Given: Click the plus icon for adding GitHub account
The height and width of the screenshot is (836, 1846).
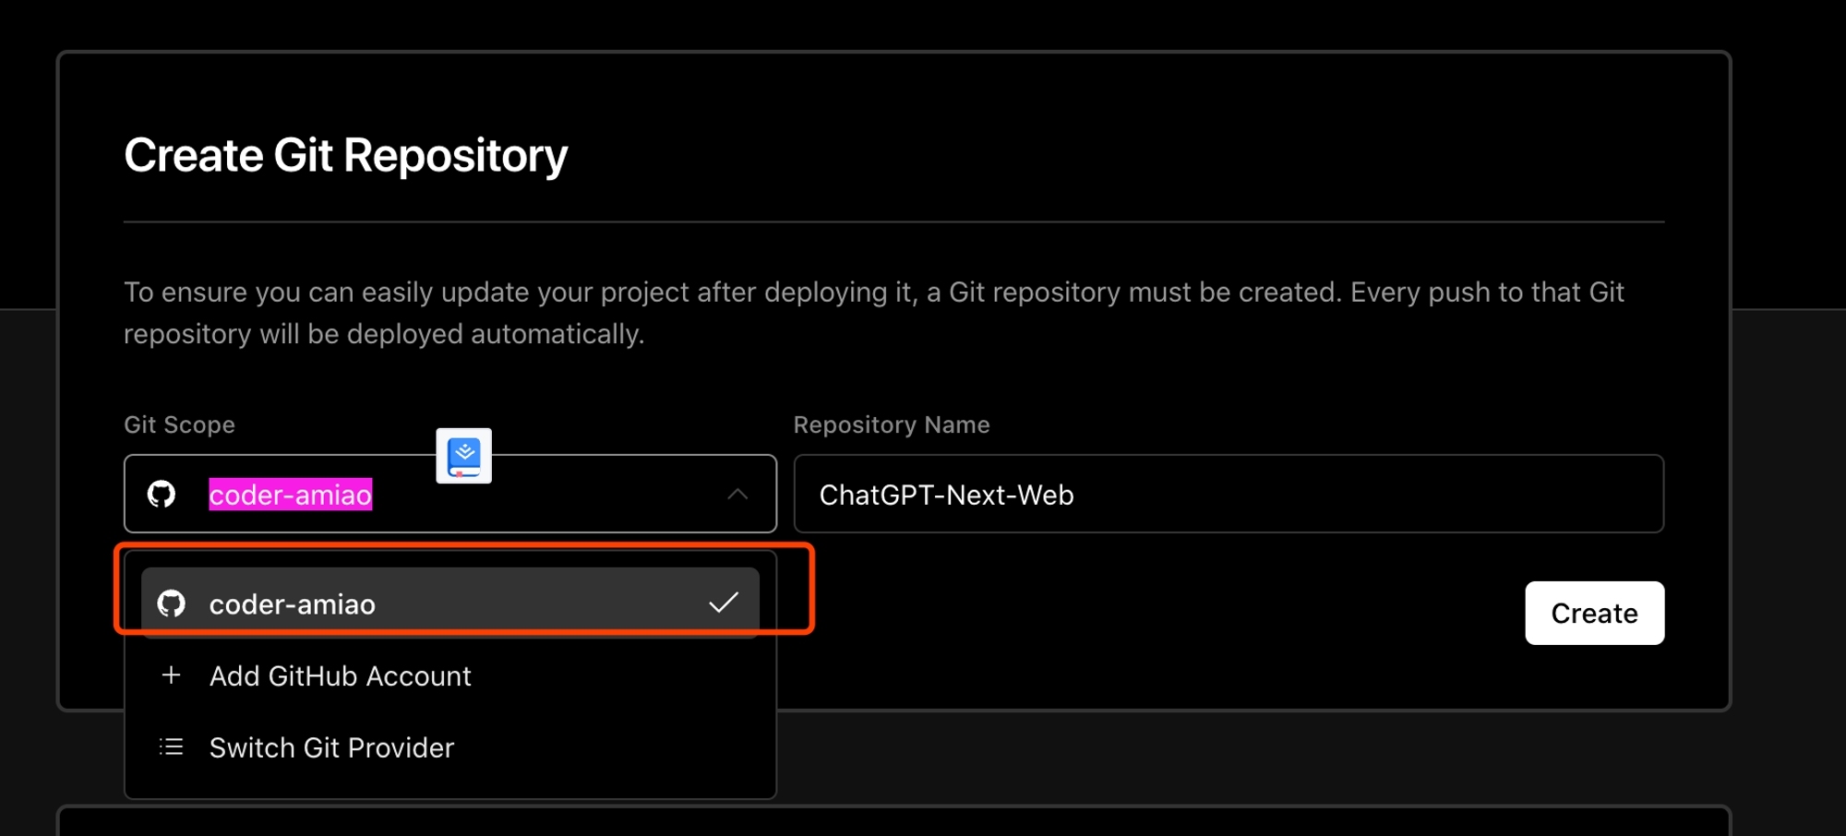Looking at the screenshot, I should 171,675.
